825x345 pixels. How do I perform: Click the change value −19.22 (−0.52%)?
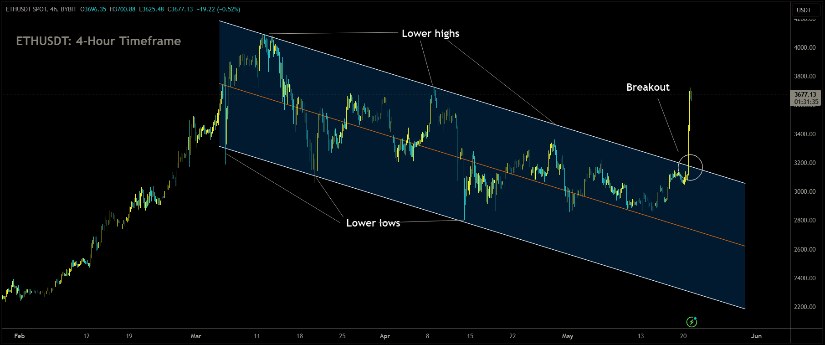pyautogui.click(x=218, y=9)
